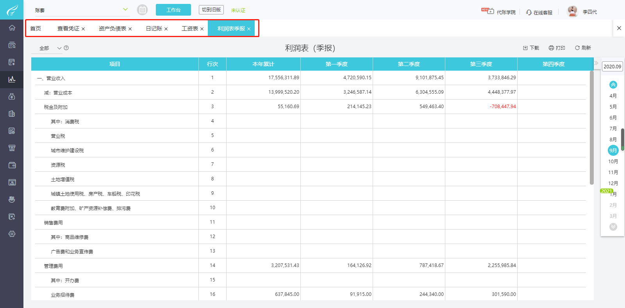Image resolution: width=625 pixels, height=308 pixels.
Task: Switch to the 工资表 tab
Action: coord(190,28)
